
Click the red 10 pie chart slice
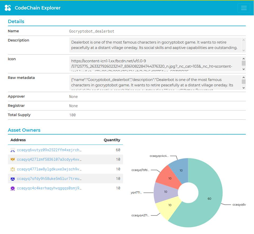169,178
